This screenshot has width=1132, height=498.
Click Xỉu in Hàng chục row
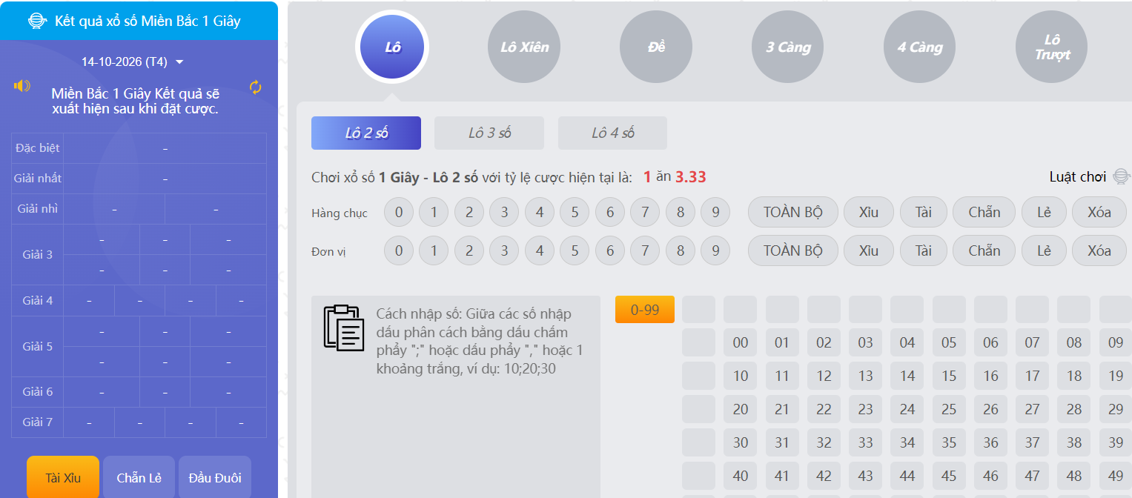pos(869,212)
